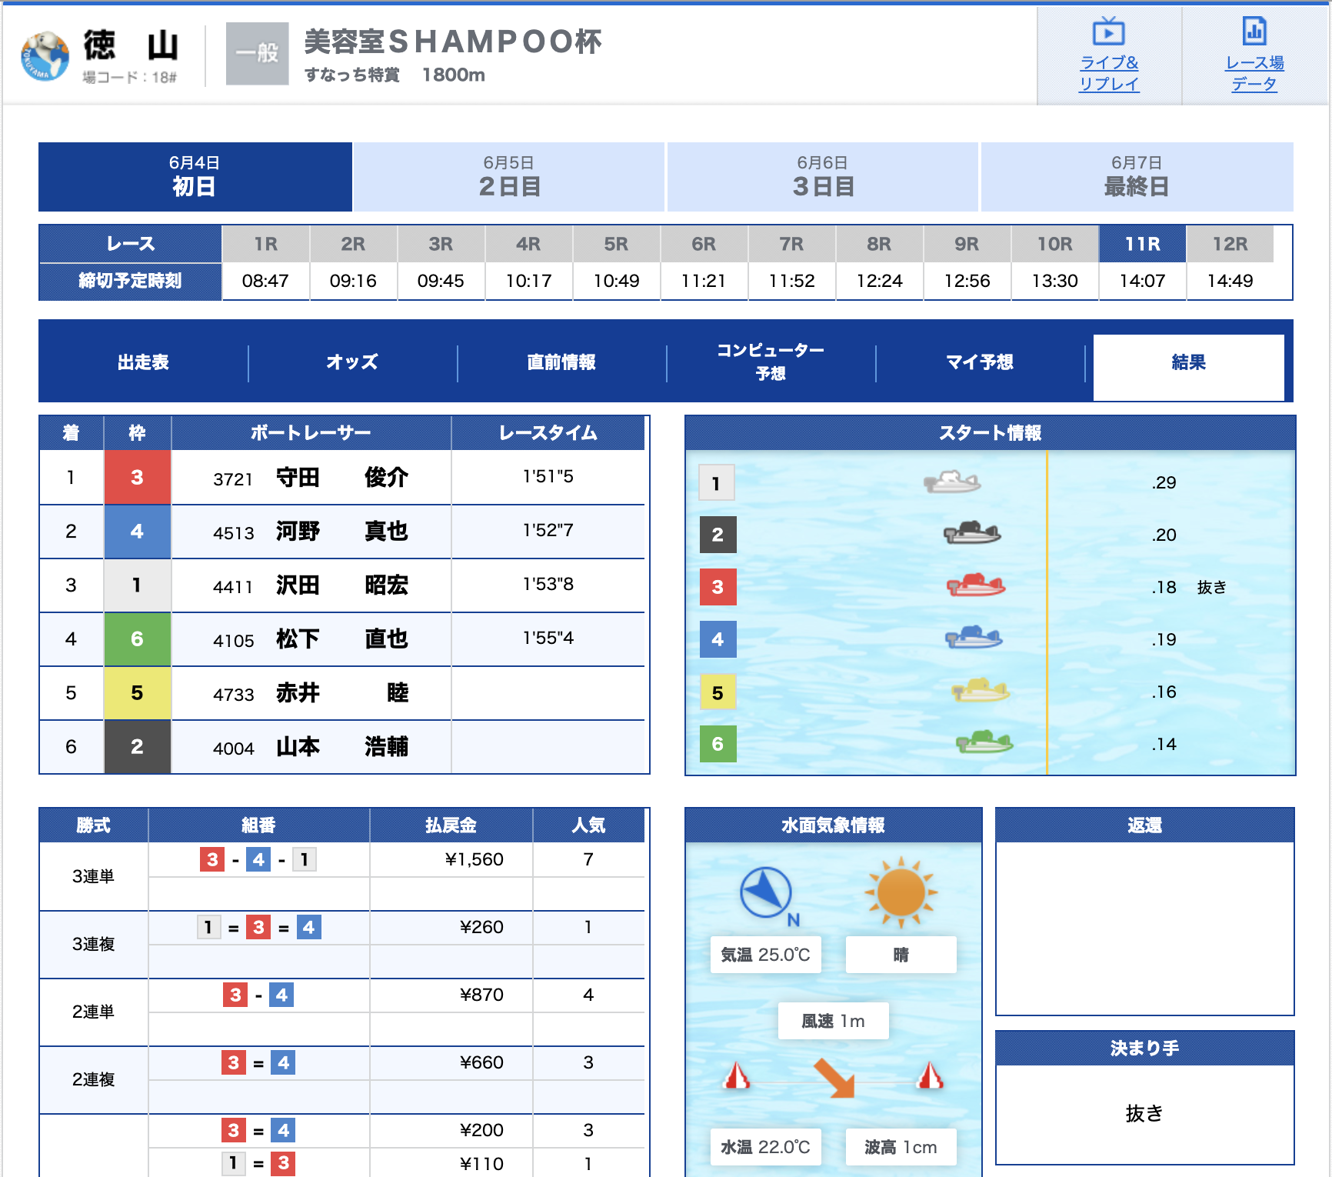Click the yellow boat 5 icon in start info

click(980, 691)
